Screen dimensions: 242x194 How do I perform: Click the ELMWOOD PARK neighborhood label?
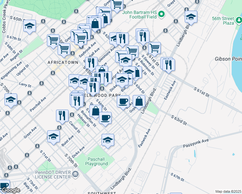point(103,95)
